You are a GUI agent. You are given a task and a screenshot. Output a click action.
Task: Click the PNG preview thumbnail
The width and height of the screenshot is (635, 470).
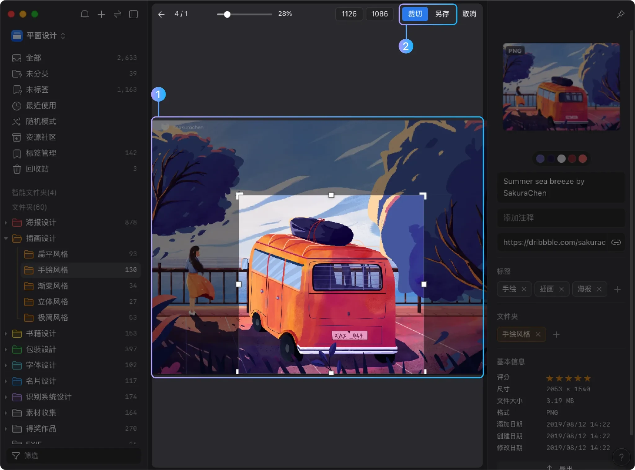[x=561, y=87]
